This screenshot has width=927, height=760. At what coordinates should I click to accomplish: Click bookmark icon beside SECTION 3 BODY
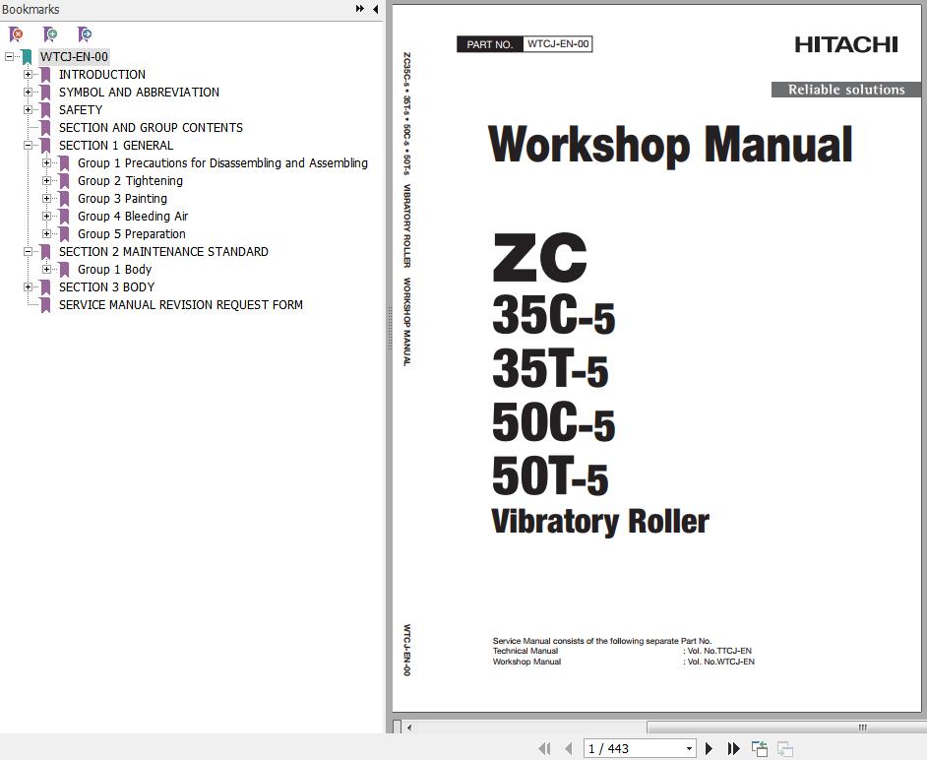click(x=45, y=287)
